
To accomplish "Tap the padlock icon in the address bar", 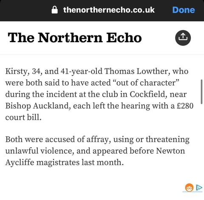I will tap(54, 10).
